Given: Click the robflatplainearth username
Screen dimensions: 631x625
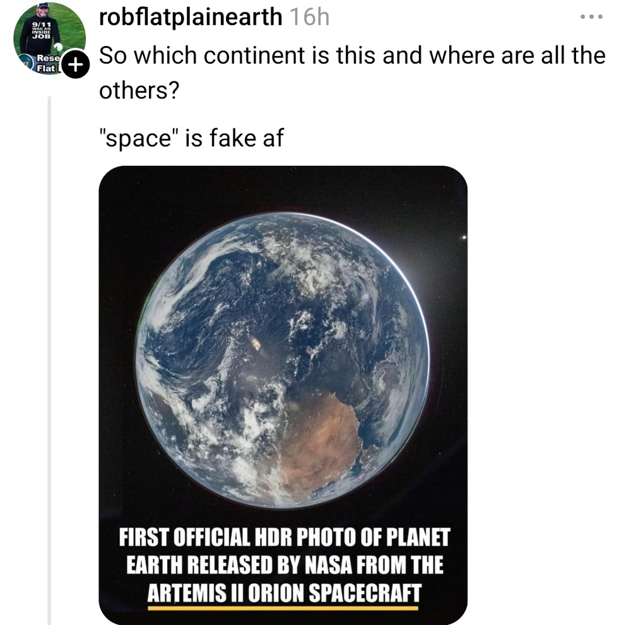Looking at the screenshot, I should [x=191, y=17].
